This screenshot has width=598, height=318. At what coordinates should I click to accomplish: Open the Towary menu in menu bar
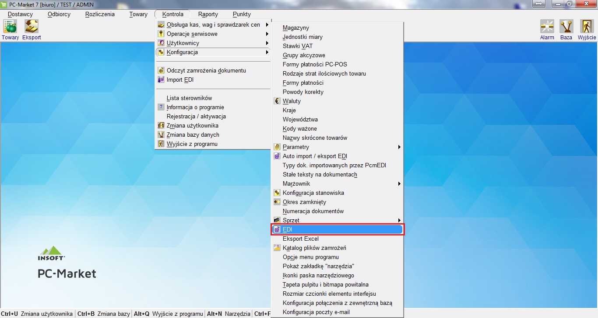(138, 14)
